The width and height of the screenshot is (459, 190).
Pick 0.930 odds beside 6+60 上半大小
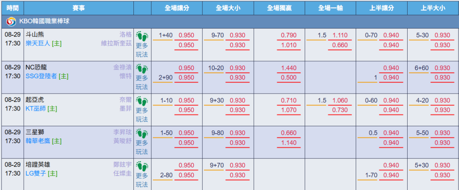(x=442, y=68)
